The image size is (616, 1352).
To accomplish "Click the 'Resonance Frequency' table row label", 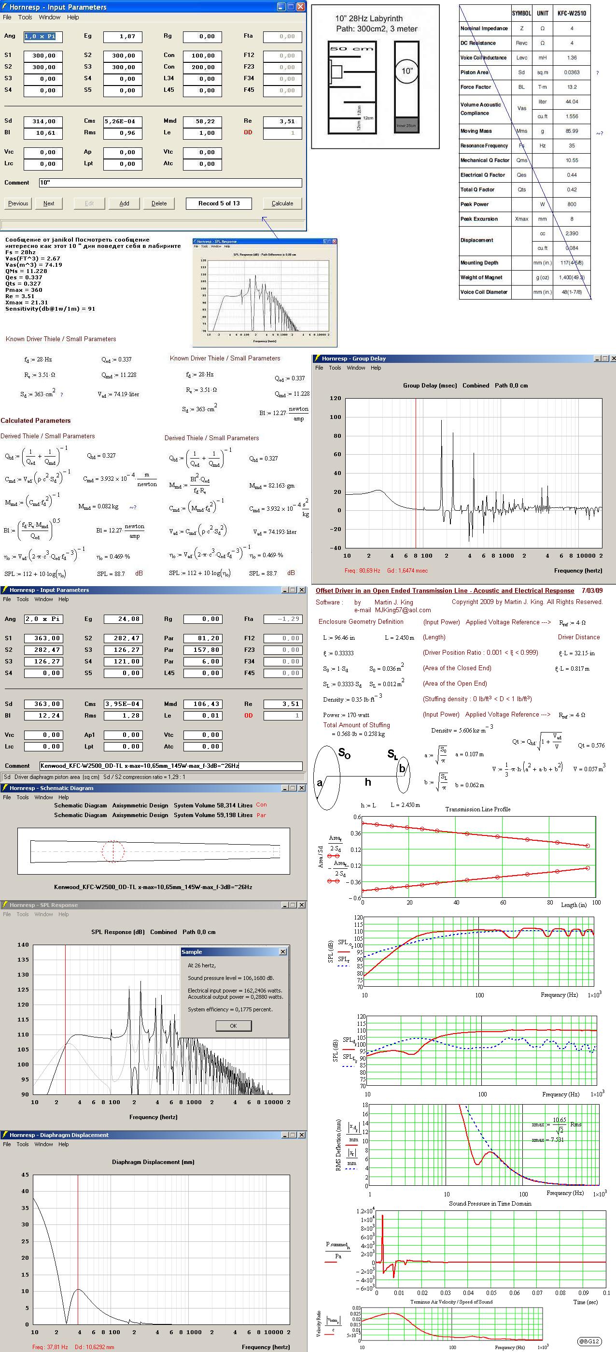I will (x=484, y=145).
